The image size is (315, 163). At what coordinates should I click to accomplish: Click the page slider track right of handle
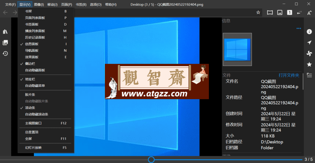pyautogui.click(x=229, y=160)
